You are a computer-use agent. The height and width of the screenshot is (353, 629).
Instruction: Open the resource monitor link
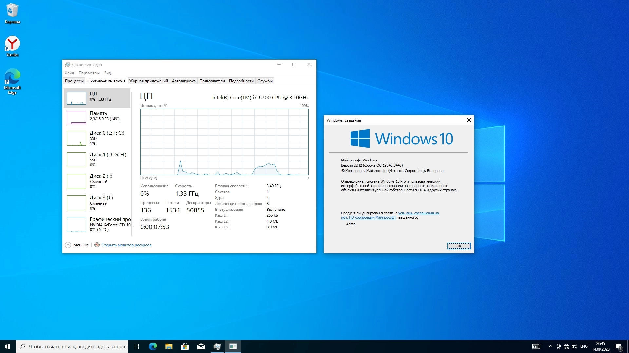pos(126,245)
